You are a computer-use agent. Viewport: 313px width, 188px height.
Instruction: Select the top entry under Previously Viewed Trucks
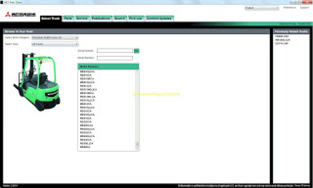282,36
